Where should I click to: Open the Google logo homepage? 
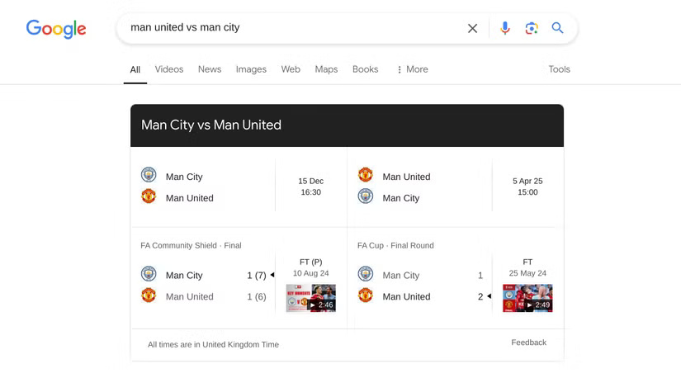coord(56,29)
